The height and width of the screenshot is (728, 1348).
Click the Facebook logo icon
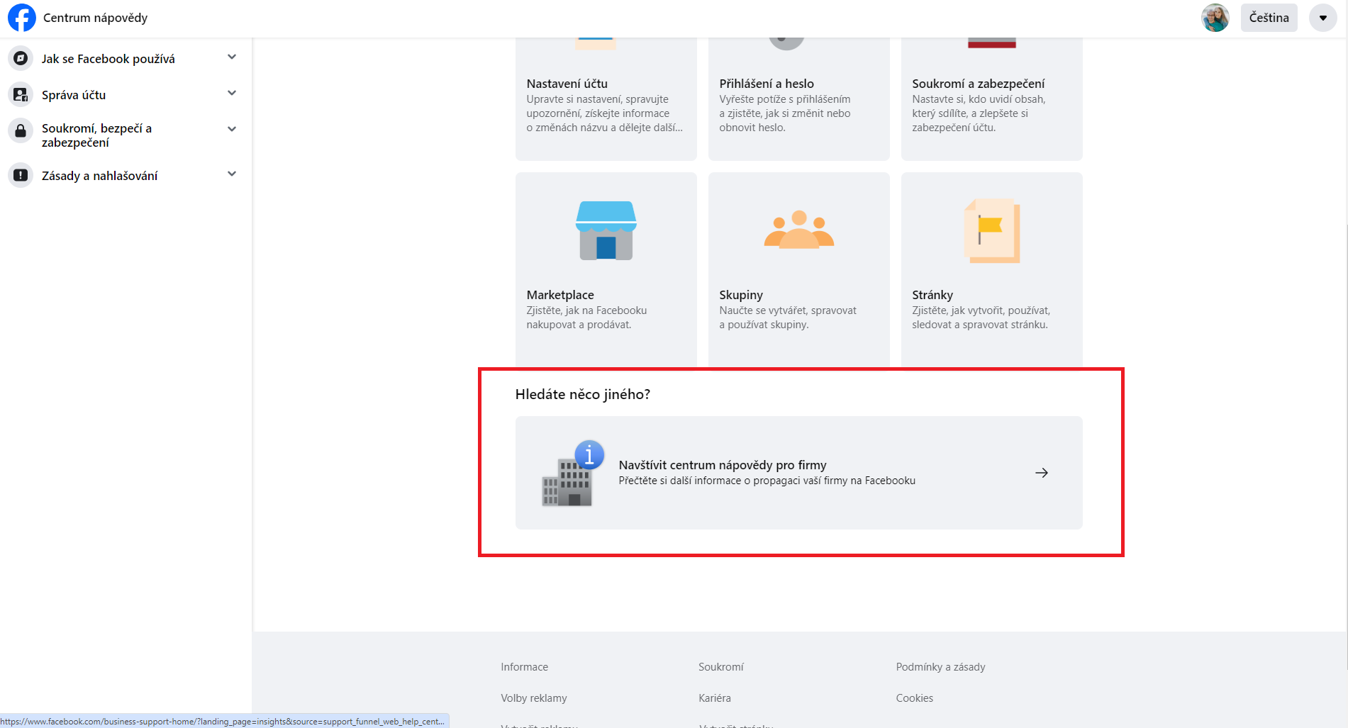pos(21,18)
